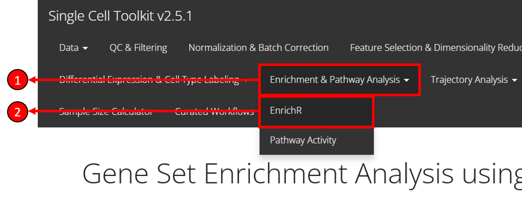Open Differential Expression & Cell Type Labeling menu
The image size is (522, 199).
pyautogui.click(x=154, y=80)
